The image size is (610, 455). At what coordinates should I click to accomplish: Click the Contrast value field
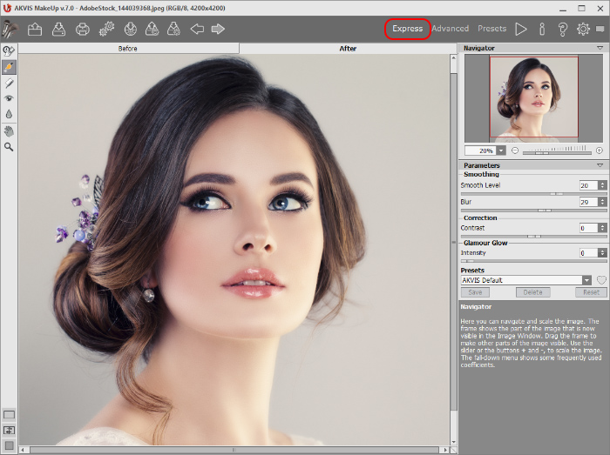(588, 228)
